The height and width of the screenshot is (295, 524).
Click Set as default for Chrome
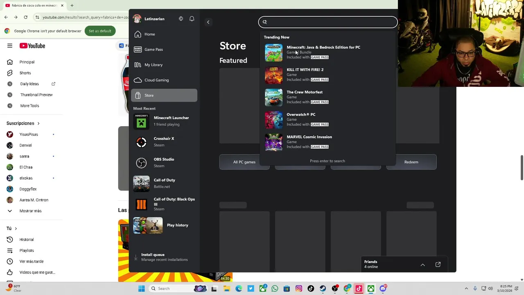[100, 31]
